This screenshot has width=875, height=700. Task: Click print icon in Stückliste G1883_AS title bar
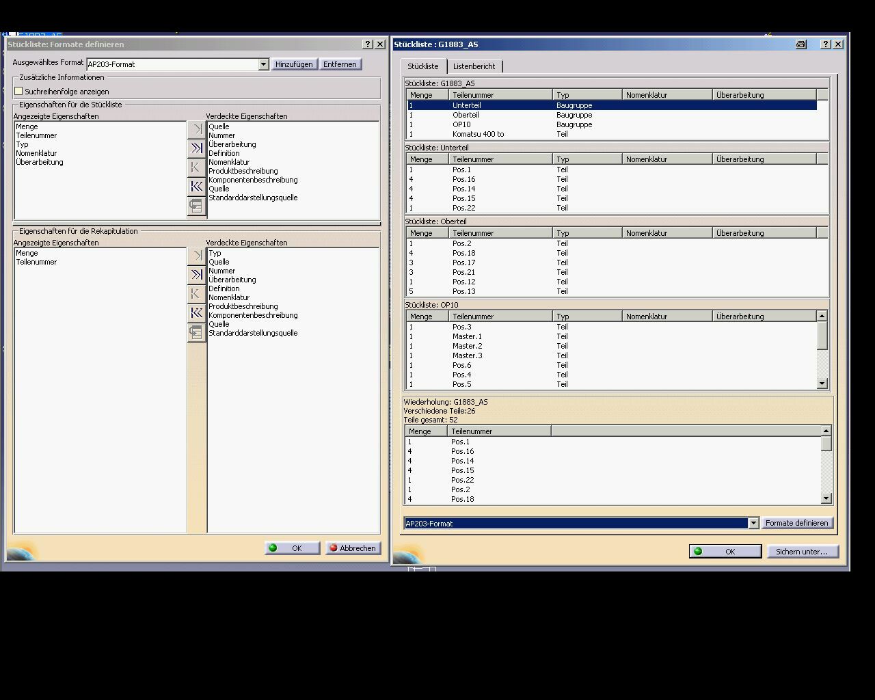(x=800, y=44)
